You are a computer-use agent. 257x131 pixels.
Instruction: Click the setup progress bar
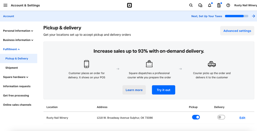236,16
